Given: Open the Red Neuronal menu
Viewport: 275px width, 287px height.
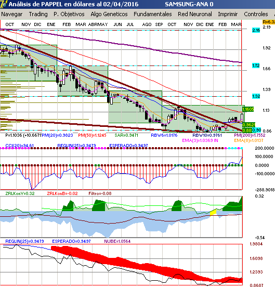Looking at the screenshot, I should click(x=195, y=14).
